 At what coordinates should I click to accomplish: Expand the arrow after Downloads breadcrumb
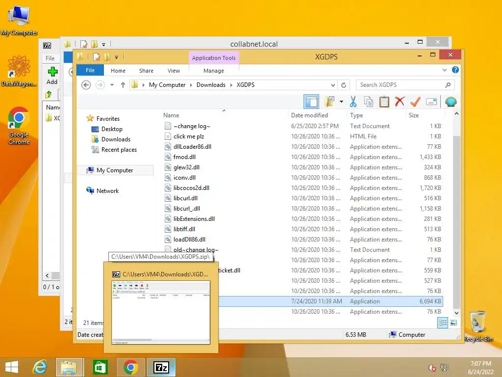[231, 85]
